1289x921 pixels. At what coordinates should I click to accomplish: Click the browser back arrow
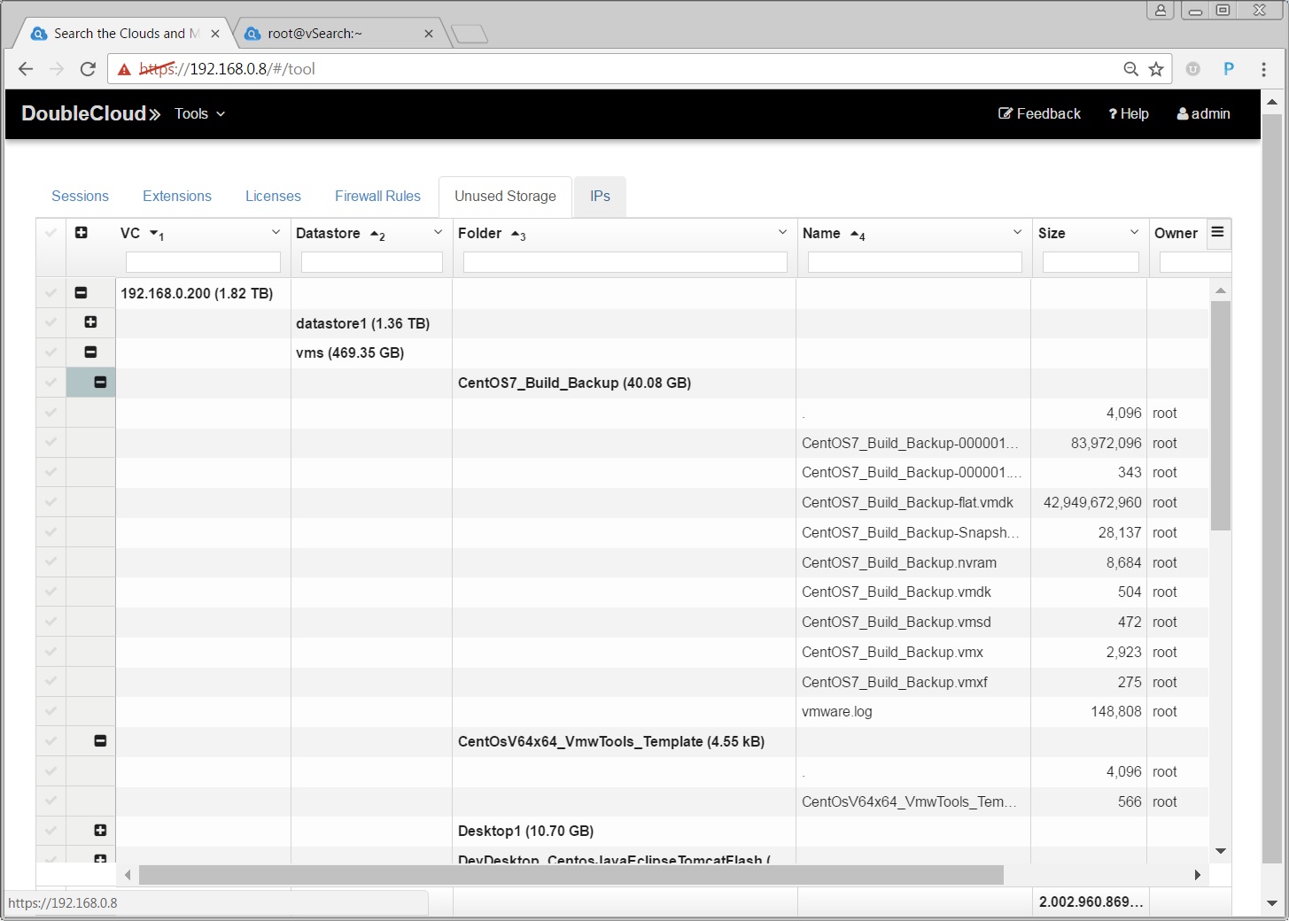26,69
